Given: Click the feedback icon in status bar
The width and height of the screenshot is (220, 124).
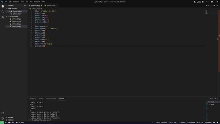Looking at the screenshot, I should (214, 123).
